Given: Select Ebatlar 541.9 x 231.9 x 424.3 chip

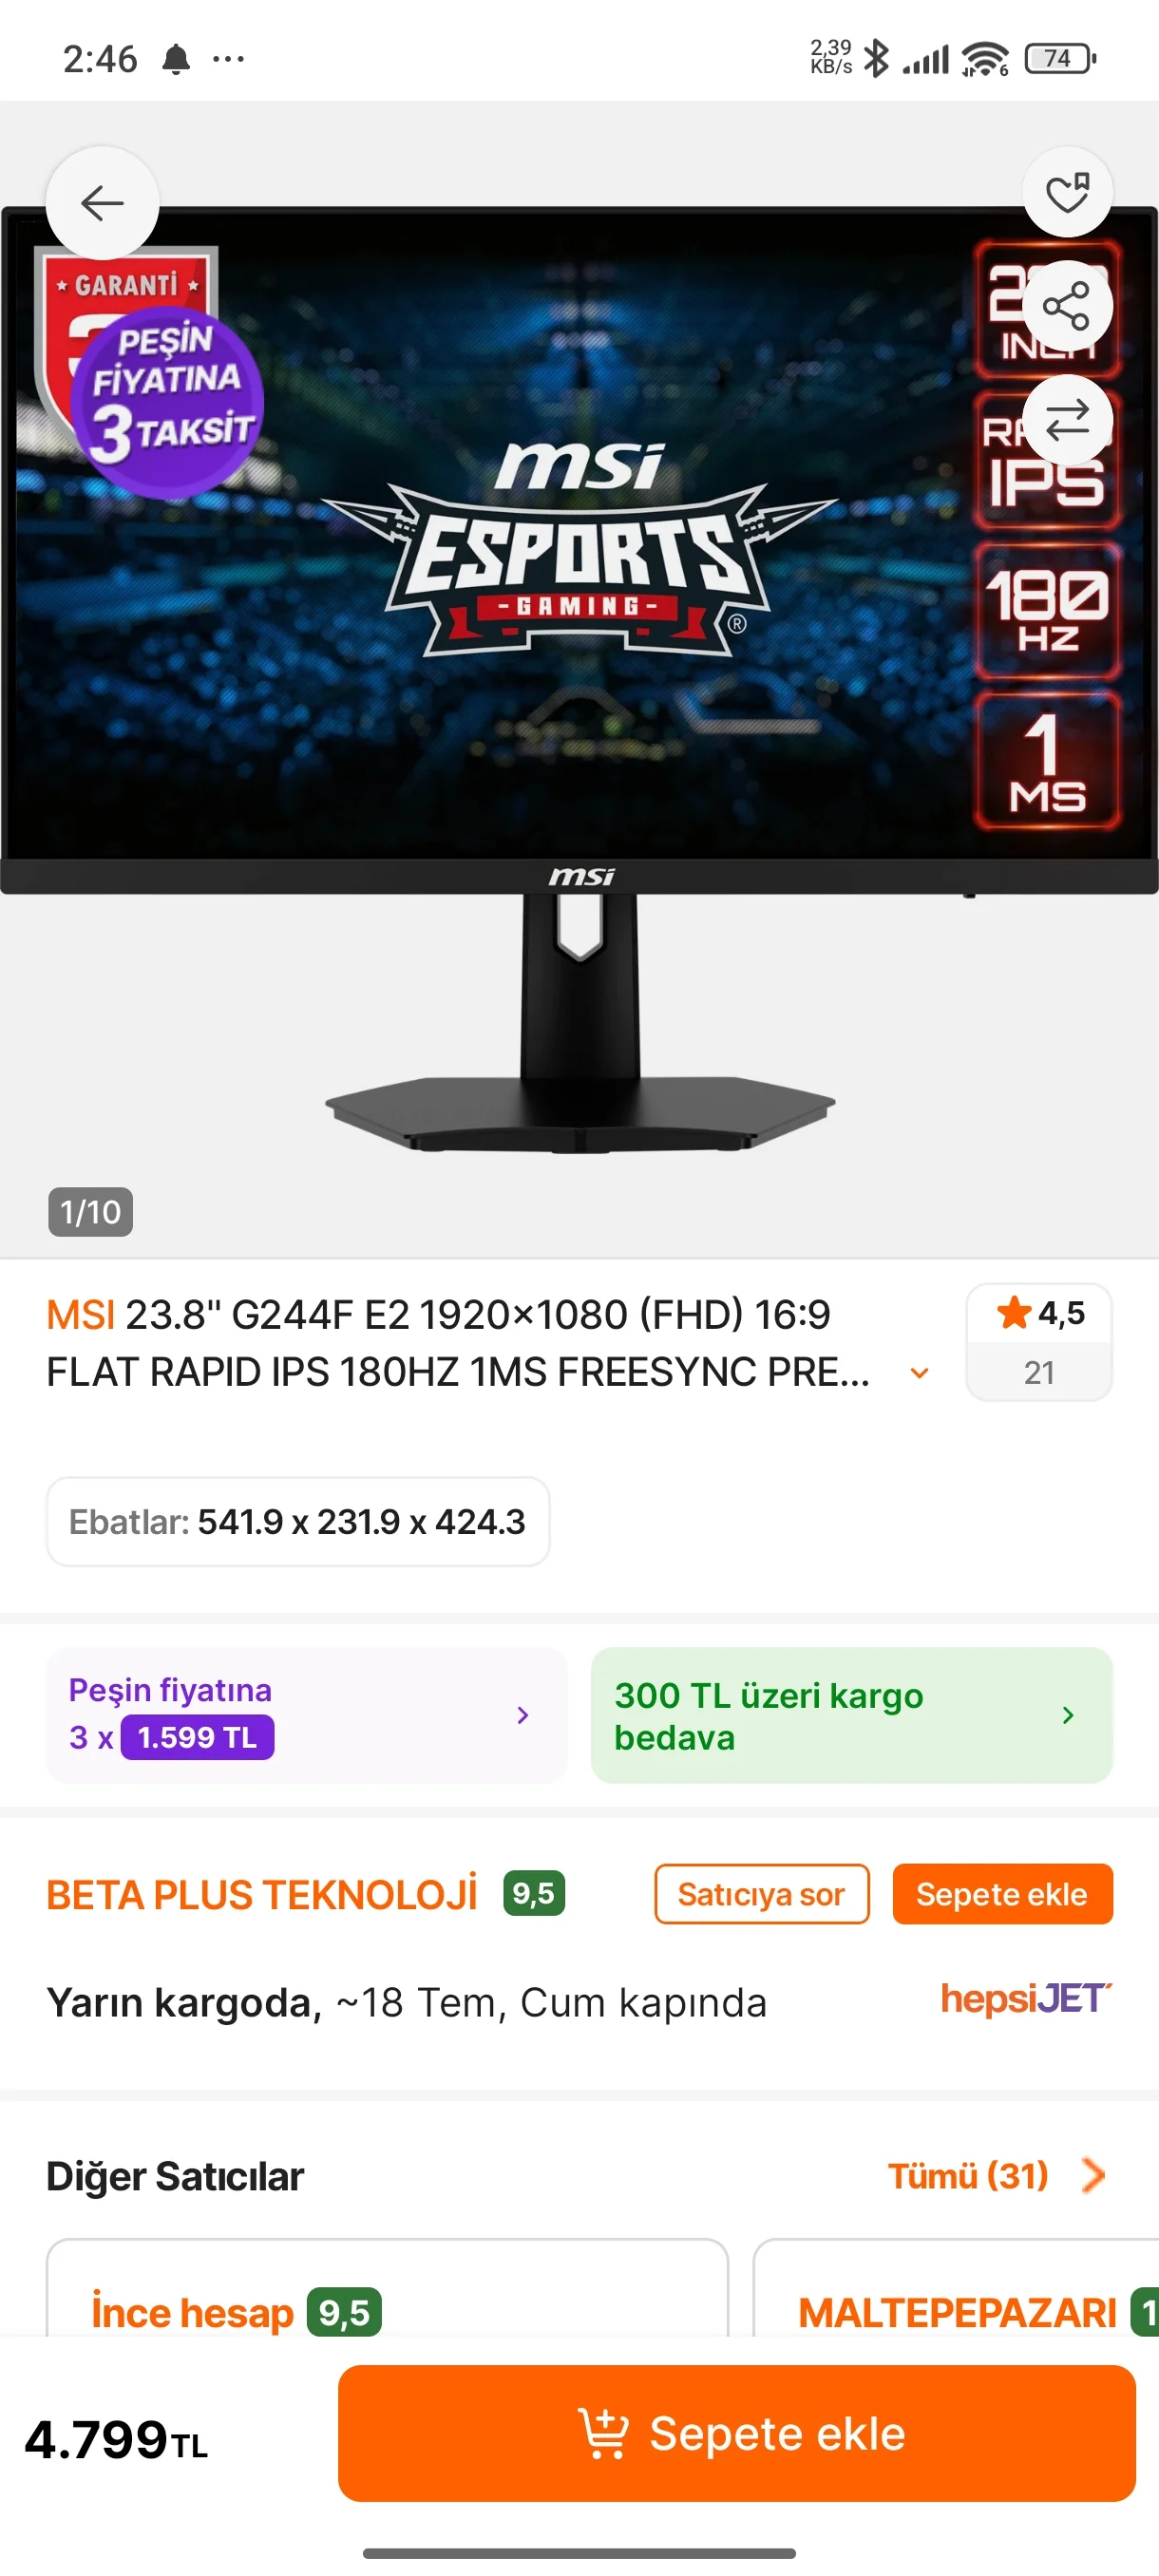Looking at the screenshot, I should pos(298,1522).
